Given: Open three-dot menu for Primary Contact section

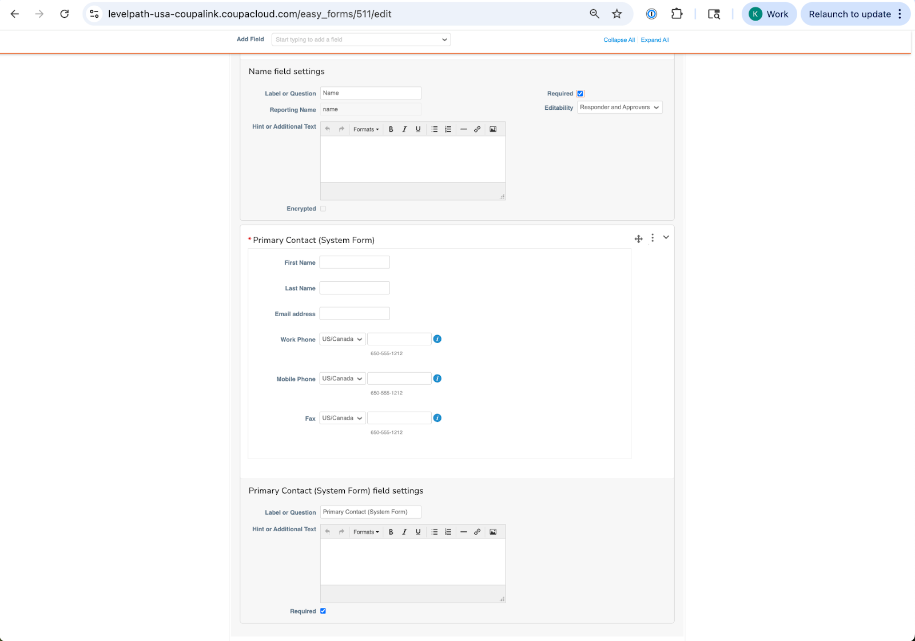Looking at the screenshot, I should [653, 238].
